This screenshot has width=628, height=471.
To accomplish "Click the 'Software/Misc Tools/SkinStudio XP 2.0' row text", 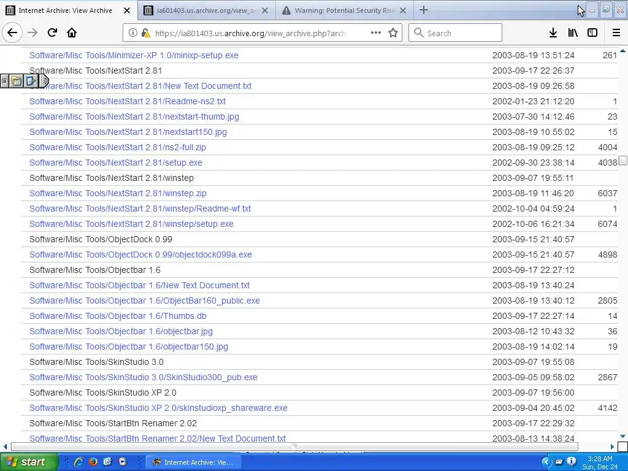I will pyautogui.click(x=103, y=393).
